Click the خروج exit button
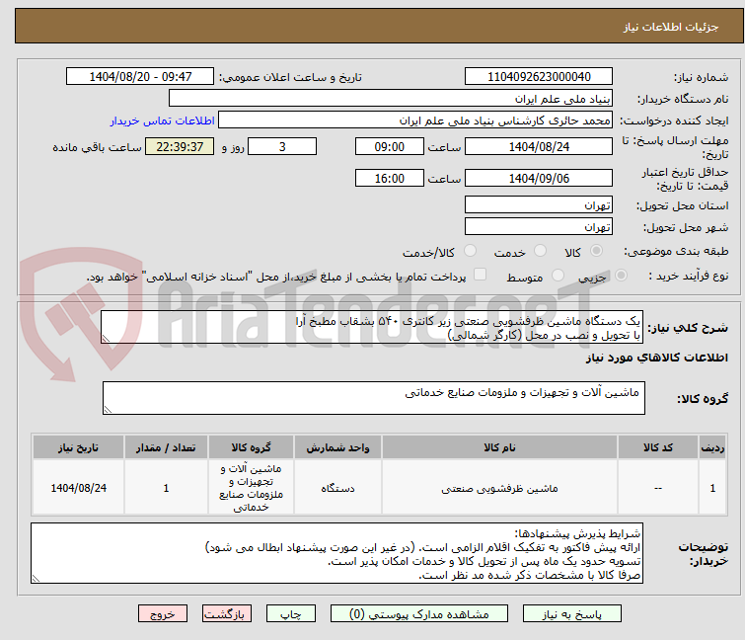Screen dimensions: 745x640 click(x=163, y=614)
